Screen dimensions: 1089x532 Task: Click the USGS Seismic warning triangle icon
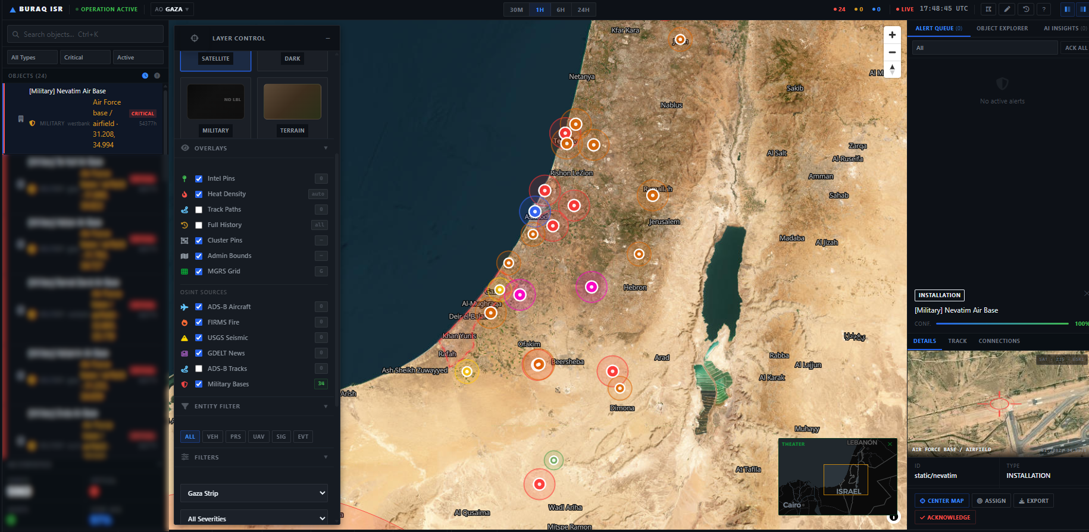184,338
